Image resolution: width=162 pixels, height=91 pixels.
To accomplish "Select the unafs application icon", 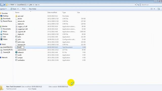I will click(x=16, y=55).
